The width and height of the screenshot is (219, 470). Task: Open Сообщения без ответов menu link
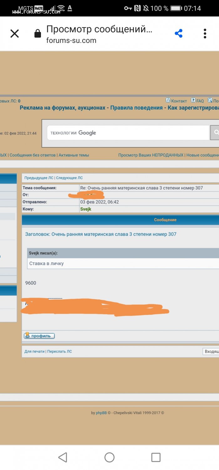33,155
